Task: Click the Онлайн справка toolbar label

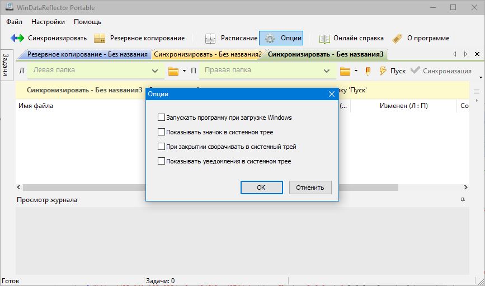Action: coord(359,38)
